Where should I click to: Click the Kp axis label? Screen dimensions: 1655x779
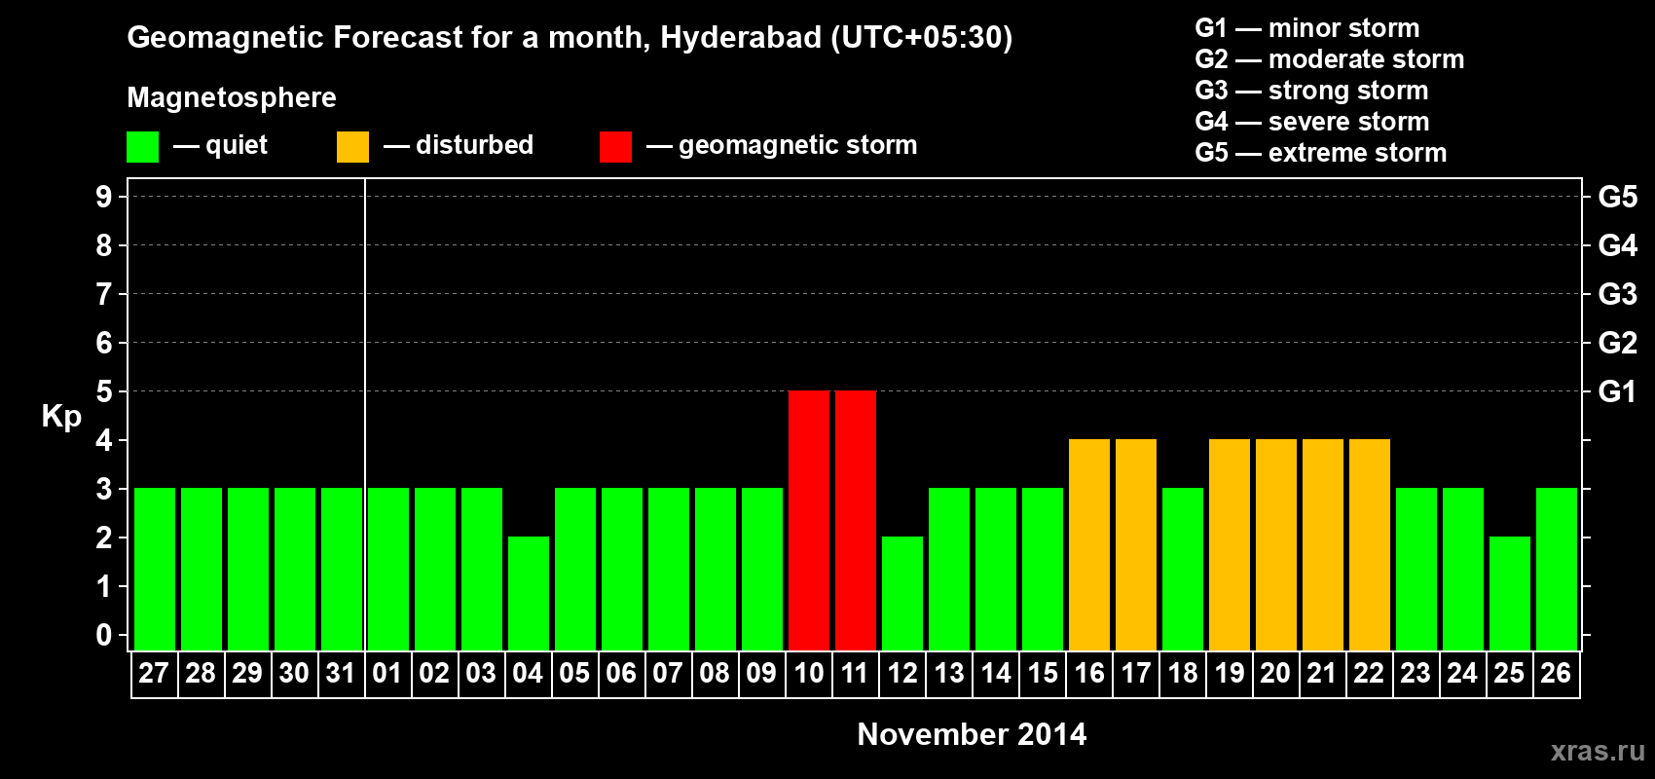(61, 417)
